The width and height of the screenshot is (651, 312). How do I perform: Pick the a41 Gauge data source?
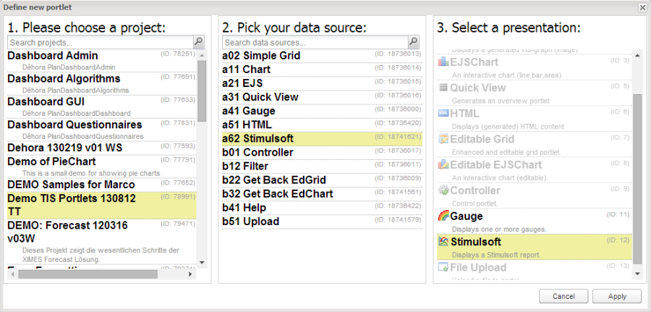(x=322, y=111)
